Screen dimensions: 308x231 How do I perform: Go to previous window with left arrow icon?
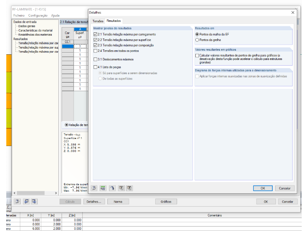pyautogui.click(x=26, y=201)
